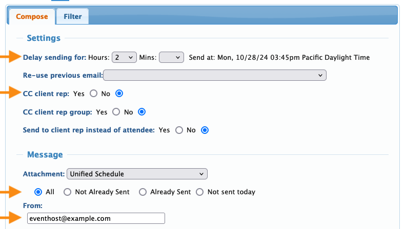Choose No for CC client rep group
The image size is (406, 229).
coord(141,112)
